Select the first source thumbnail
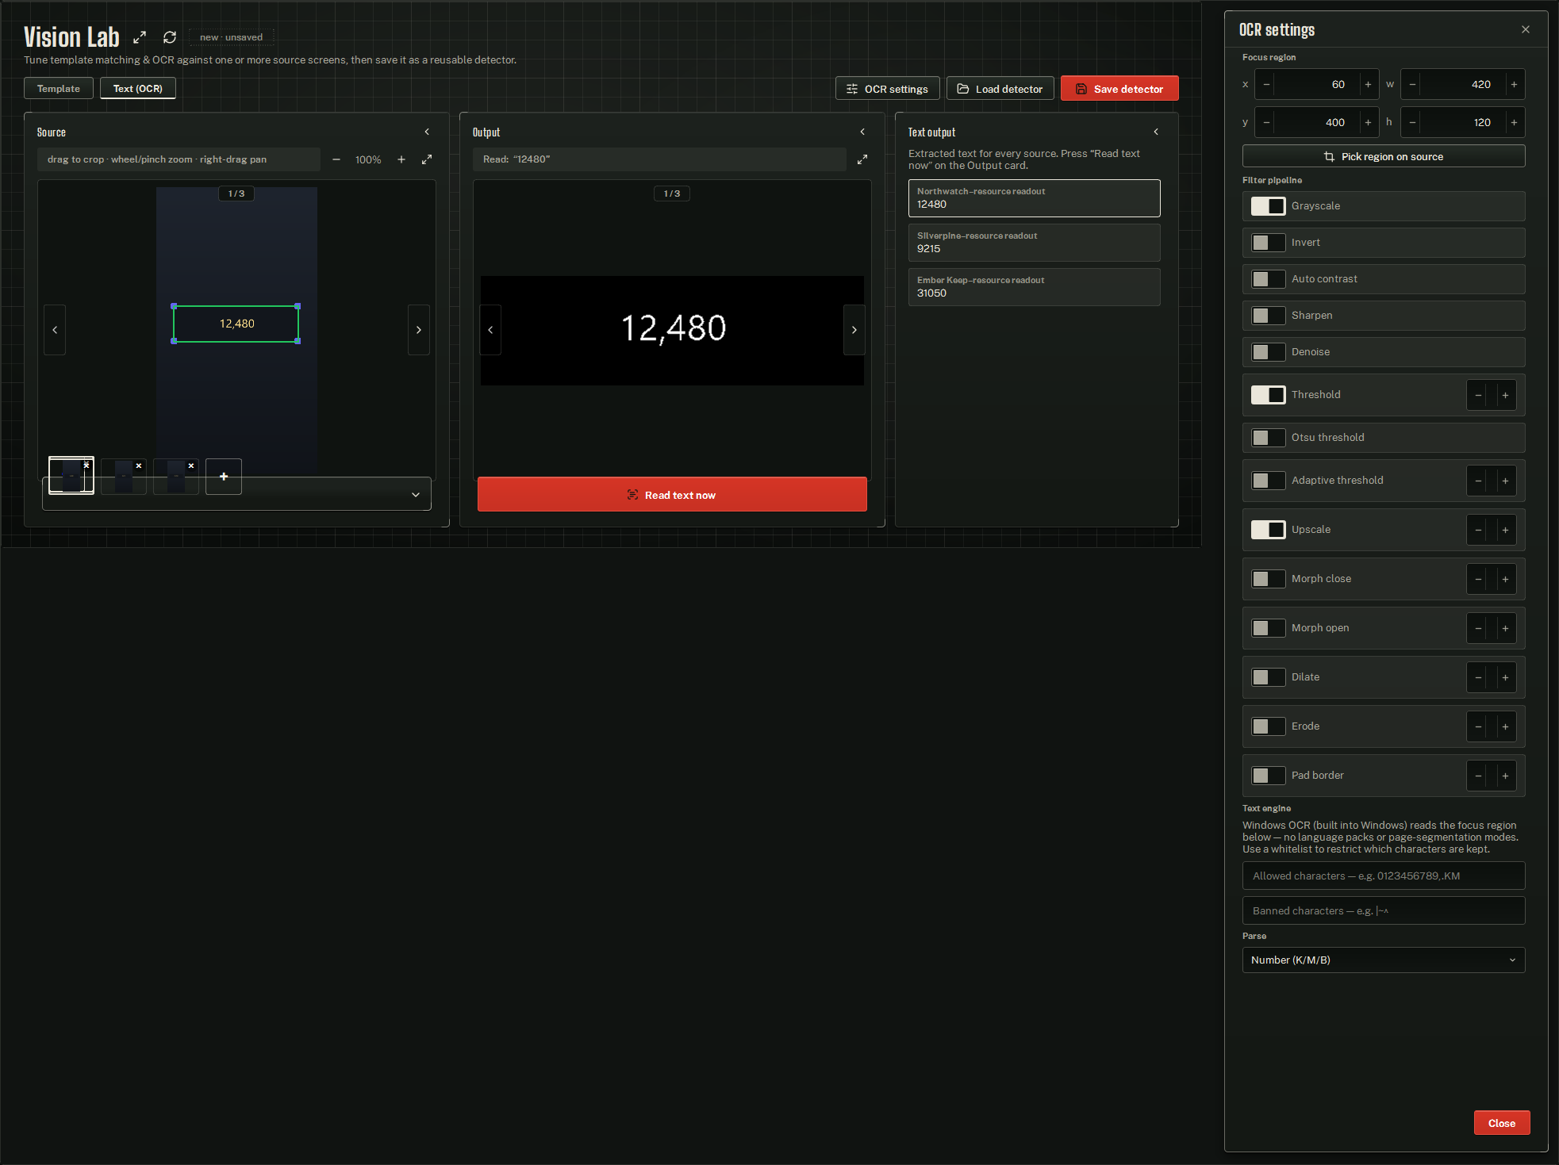The height and width of the screenshot is (1165, 1559). (x=70, y=476)
